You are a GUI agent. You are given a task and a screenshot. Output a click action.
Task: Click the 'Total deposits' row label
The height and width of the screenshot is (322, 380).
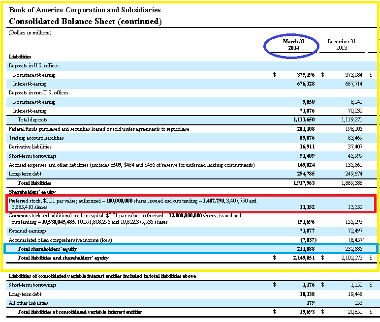(32, 119)
